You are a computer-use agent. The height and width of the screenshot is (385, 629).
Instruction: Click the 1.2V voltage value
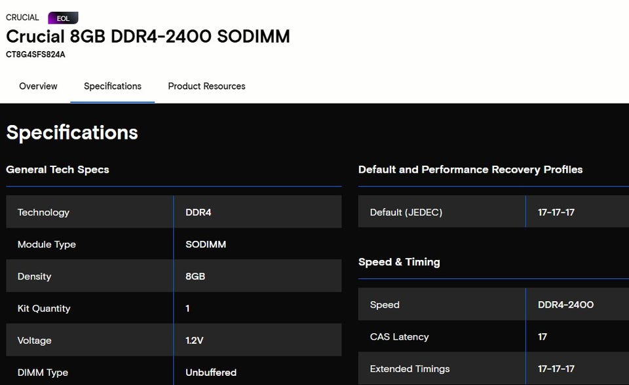click(194, 340)
